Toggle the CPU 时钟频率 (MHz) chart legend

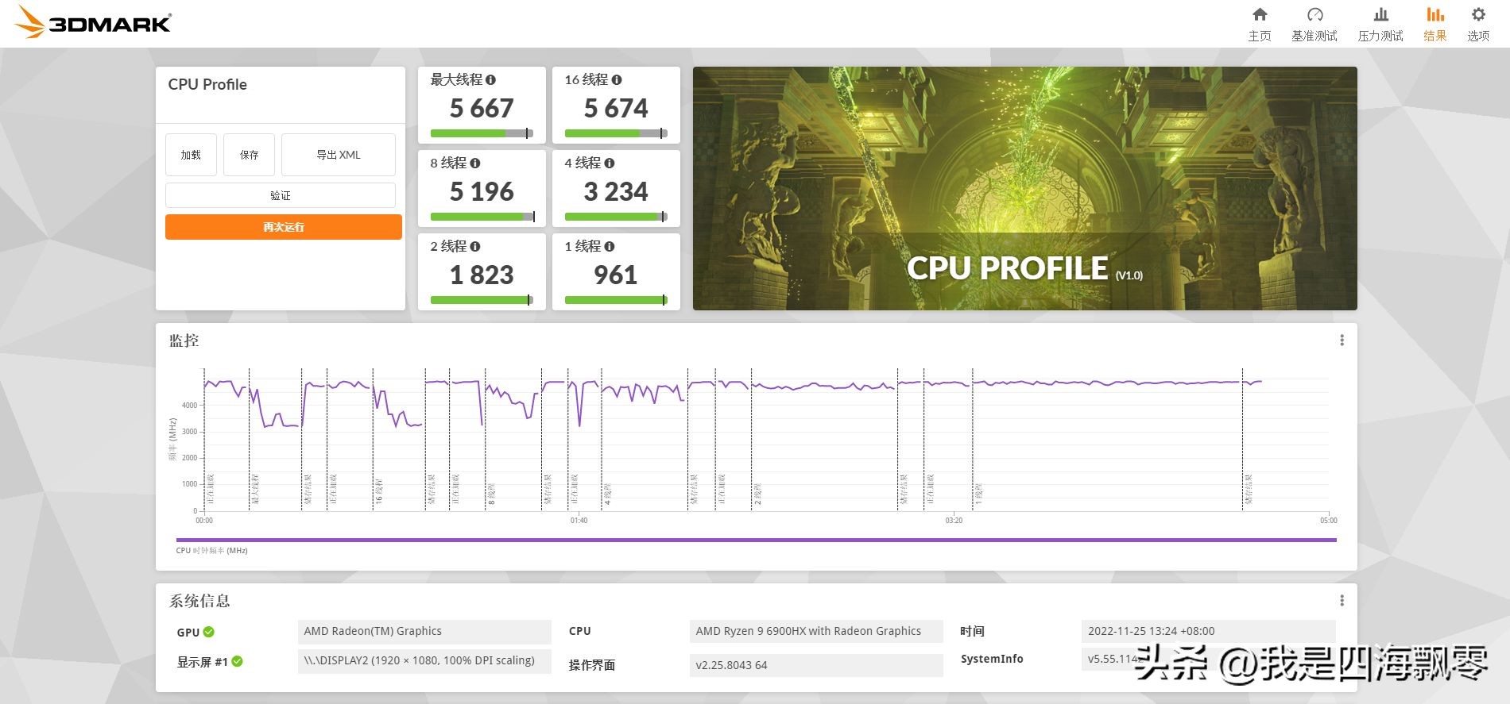(211, 550)
